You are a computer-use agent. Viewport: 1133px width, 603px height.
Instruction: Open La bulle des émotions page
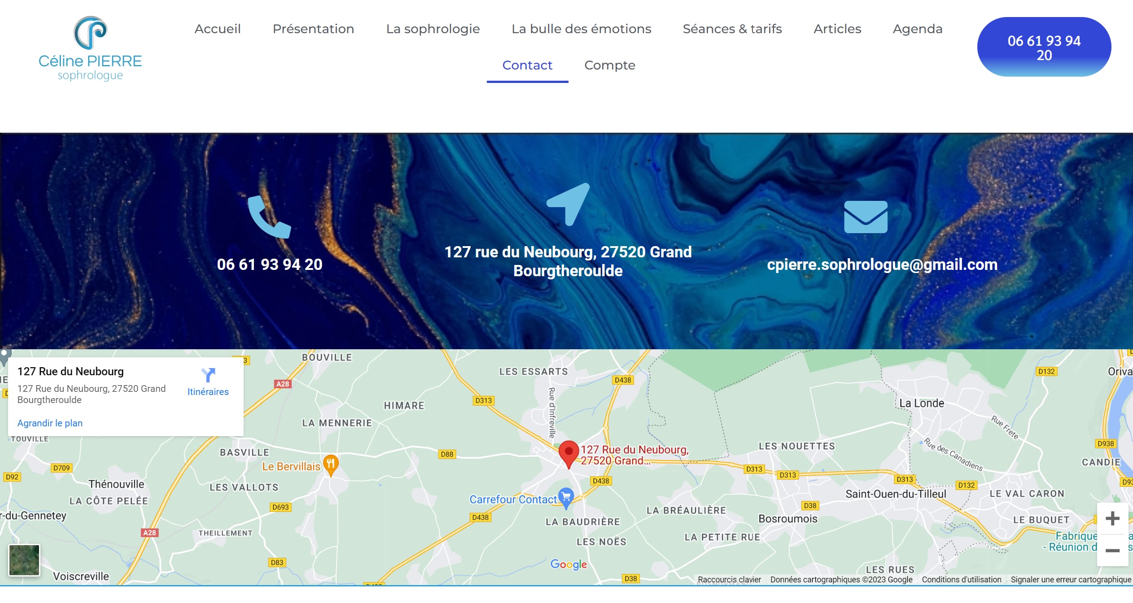coord(581,29)
